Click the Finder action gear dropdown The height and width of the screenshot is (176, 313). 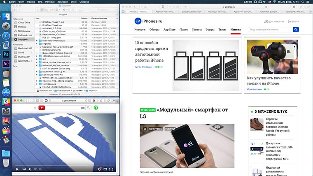tap(65, 9)
